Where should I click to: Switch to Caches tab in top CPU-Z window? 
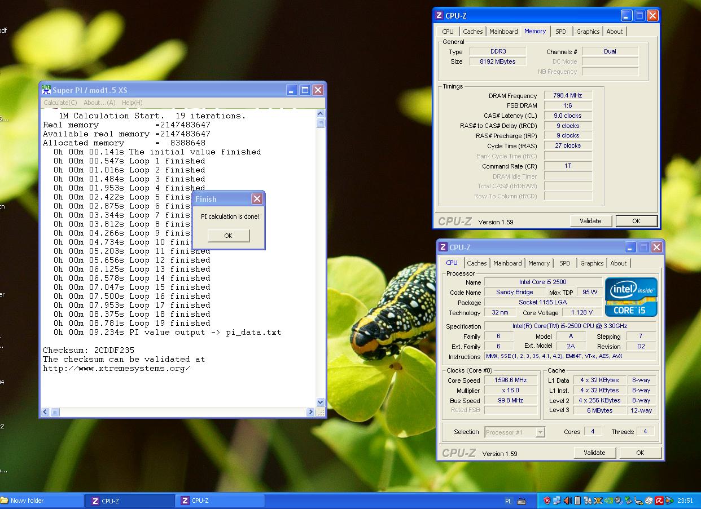click(x=473, y=32)
